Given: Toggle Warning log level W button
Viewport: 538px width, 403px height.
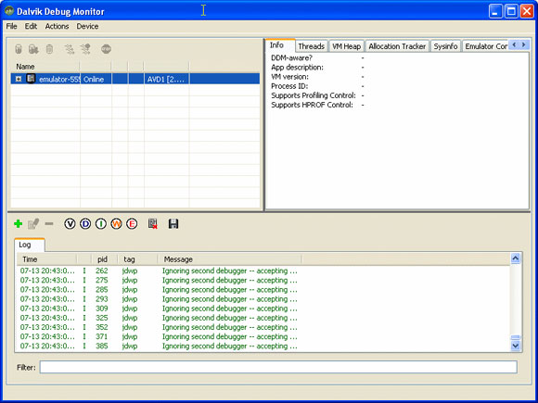Looking at the screenshot, I should click(x=116, y=224).
